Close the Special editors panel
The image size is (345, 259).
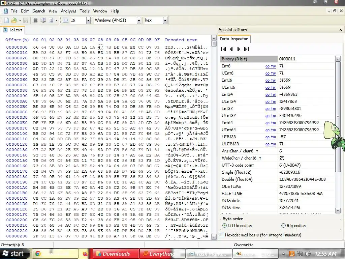(341, 30)
